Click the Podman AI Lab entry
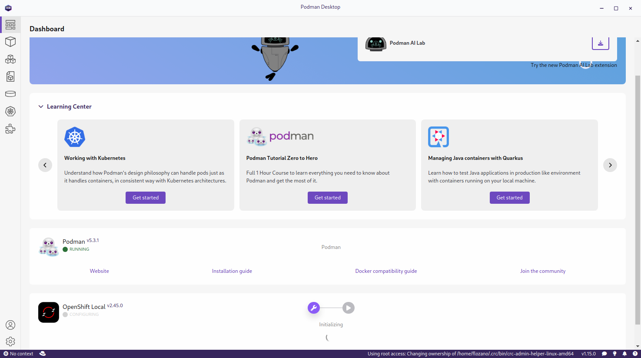Image resolution: width=641 pixels, height=358 pixels. pos(407,43)
